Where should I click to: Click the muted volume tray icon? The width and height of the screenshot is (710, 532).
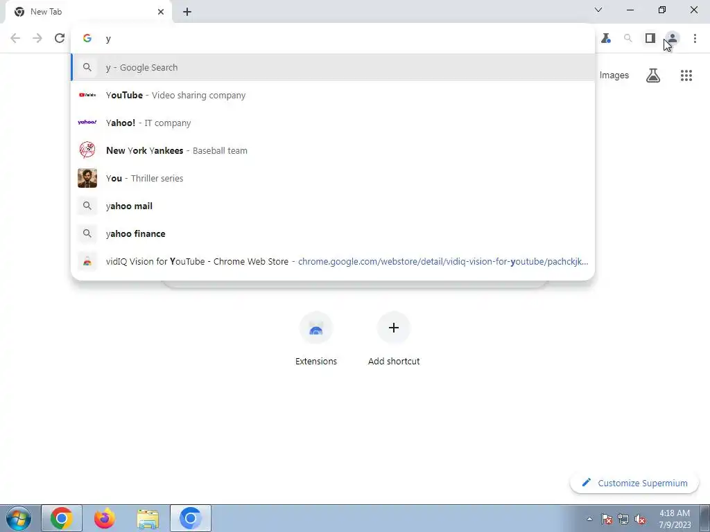point(640,519)
